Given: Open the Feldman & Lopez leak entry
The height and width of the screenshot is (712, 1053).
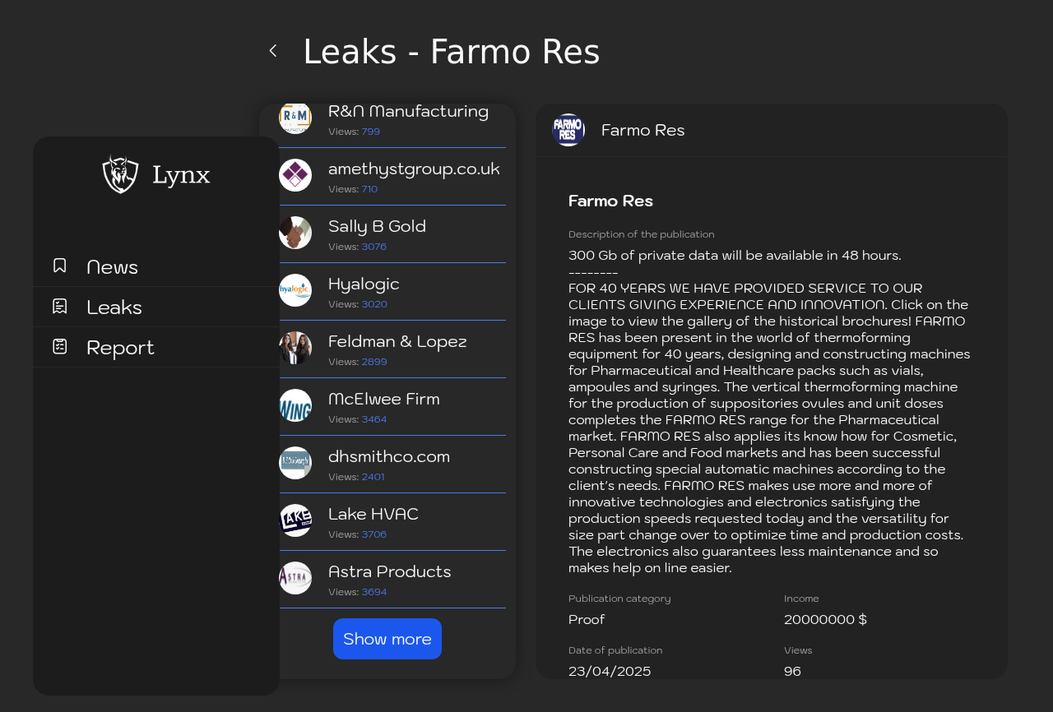Looking at the screenshot, I should point(392,349).
